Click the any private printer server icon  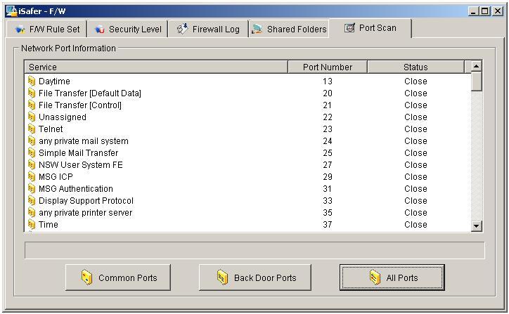[32, 212]
